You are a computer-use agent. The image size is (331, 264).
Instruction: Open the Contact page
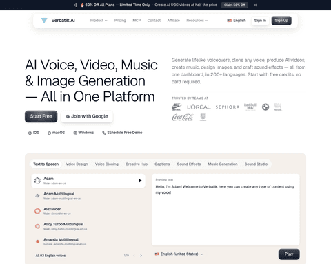pos(154,21)
